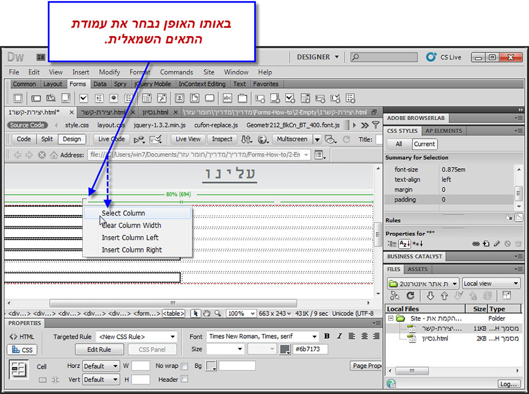Click the Edit Rule button

99,350
